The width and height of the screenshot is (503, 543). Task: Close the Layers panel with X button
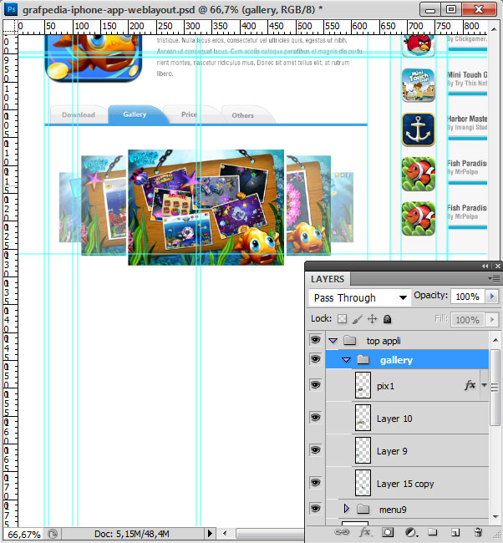point(497,266)
